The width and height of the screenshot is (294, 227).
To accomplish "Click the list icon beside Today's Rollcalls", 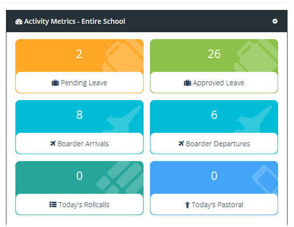I will pos(53,204).
